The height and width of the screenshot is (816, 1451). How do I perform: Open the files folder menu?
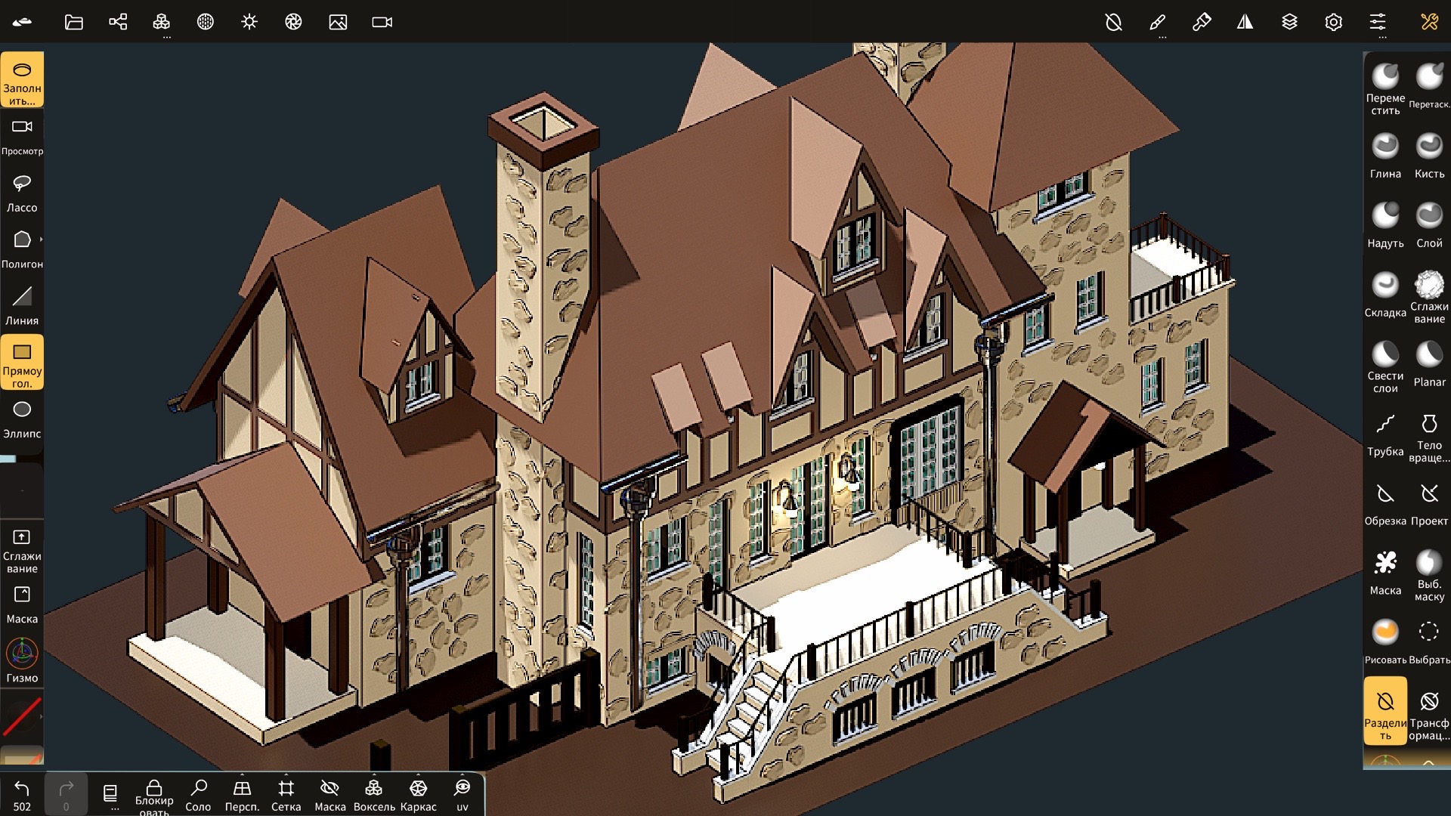click(x=73, y=22)
